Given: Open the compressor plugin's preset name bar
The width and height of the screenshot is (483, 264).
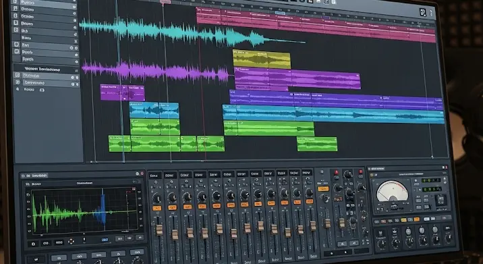Looking at the screenshot, I should [x=411, y=175].
